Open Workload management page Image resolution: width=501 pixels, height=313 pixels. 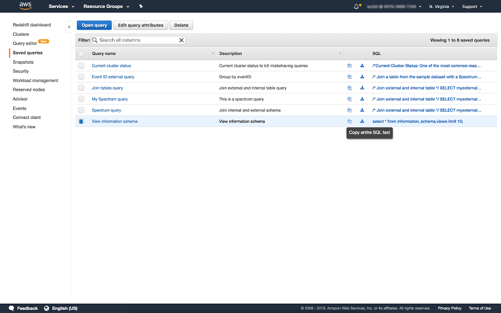tap(36, 81)
